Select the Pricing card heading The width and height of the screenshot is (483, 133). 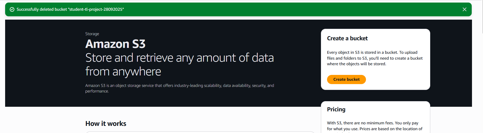coord(336,110)
